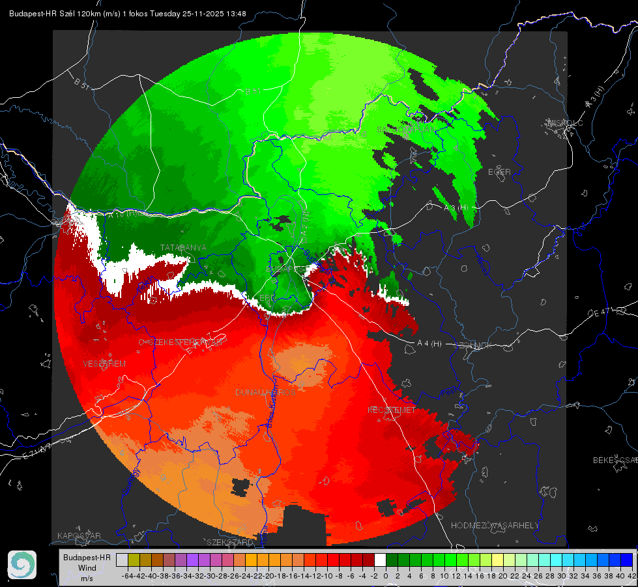The width and height of the screenshot is (638, 587).
Task: Click the TATABANYA city label
Action: (183, 247)
